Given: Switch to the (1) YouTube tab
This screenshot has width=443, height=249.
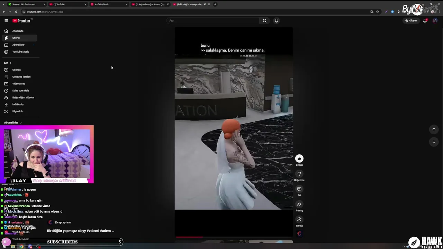Looking at the screenshot, I should click(67, 4).
